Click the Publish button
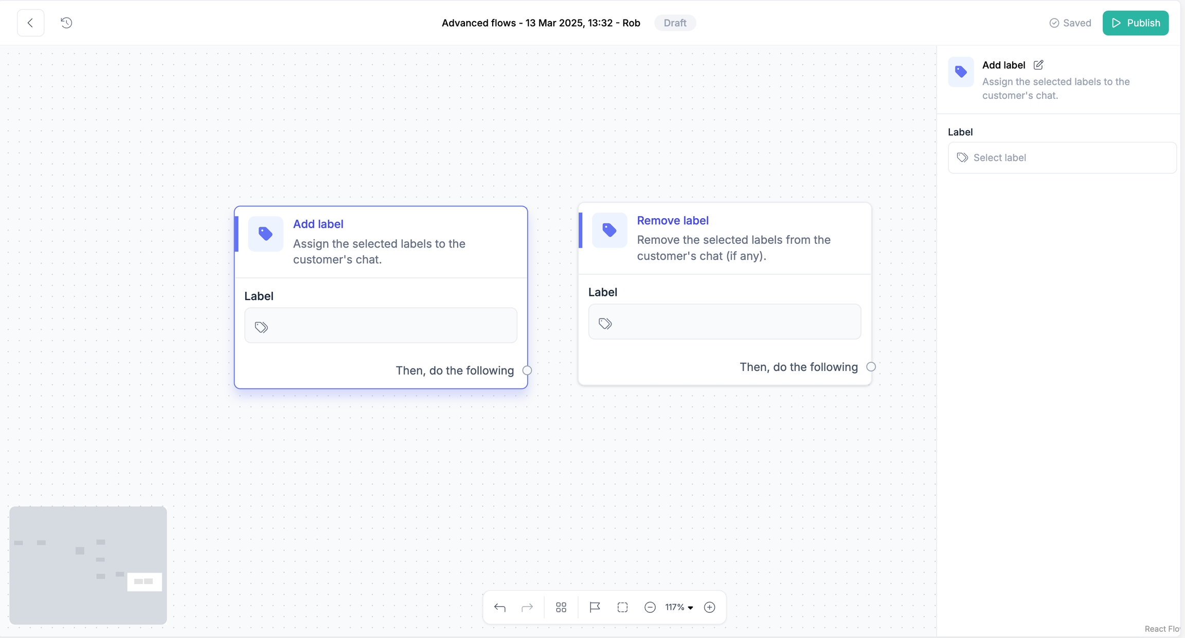This screenshot has height=638, width=1185. [1135, 23]
